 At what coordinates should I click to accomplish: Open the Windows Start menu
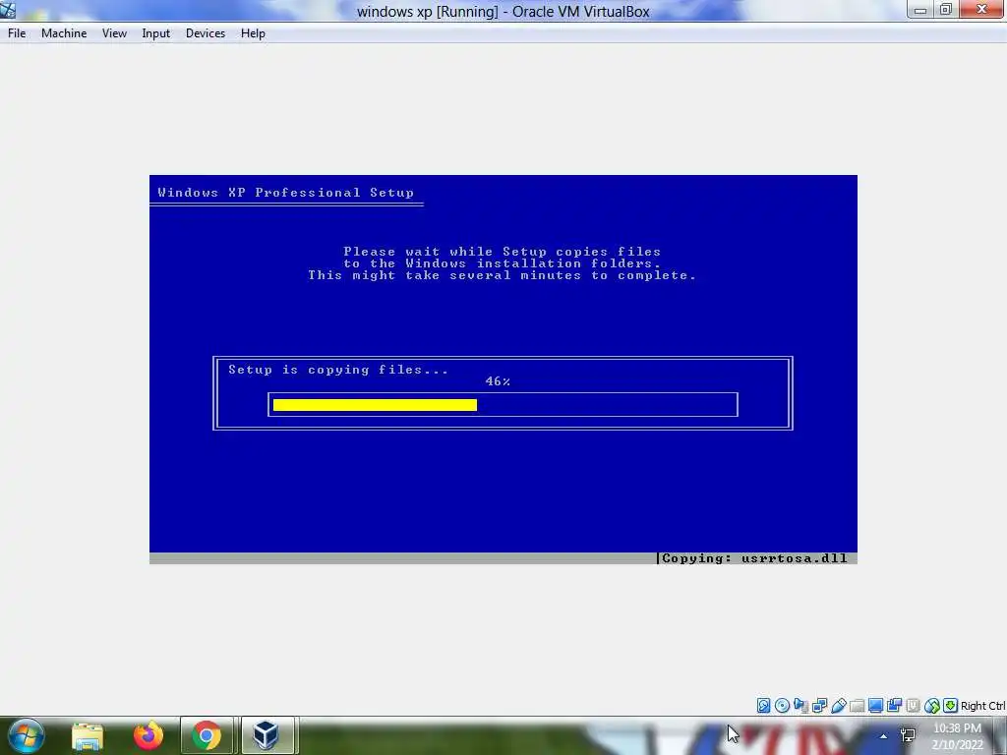point(26,735)
